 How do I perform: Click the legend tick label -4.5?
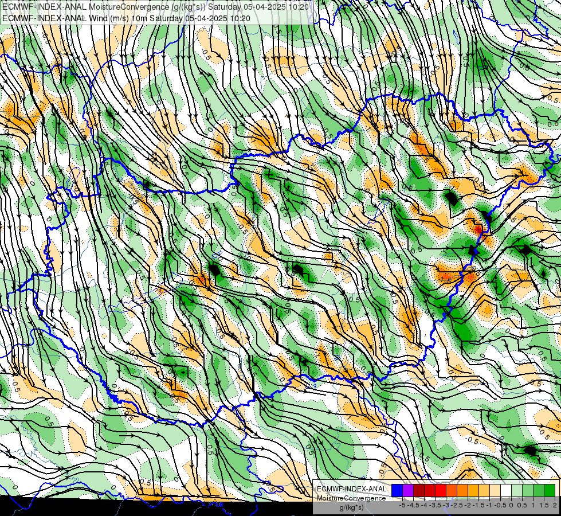413,505
